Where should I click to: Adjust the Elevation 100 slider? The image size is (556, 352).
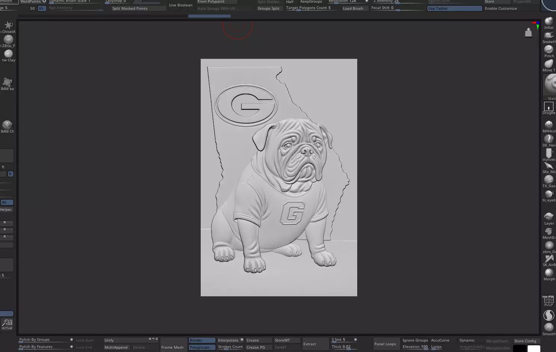[x=415, y=347]
